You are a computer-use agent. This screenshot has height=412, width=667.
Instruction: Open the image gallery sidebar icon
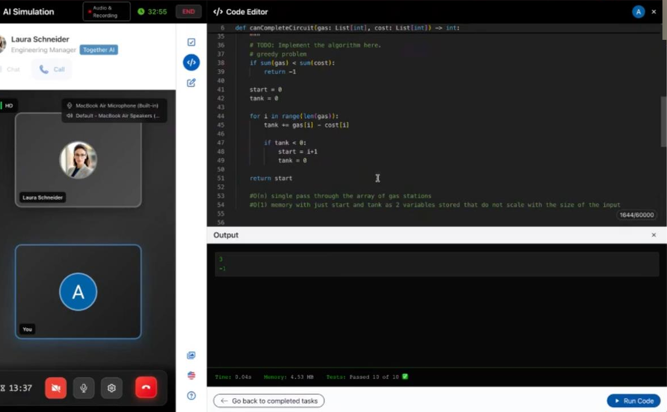[191, 355]
